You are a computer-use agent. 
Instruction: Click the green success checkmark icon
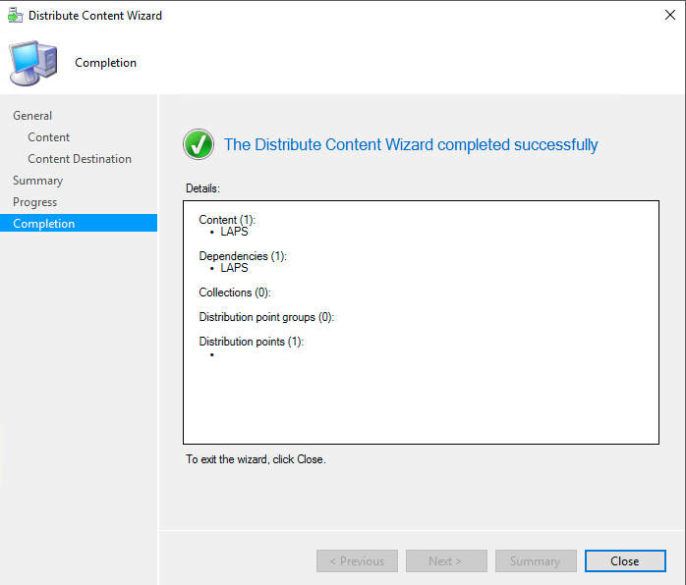point(199,145)
